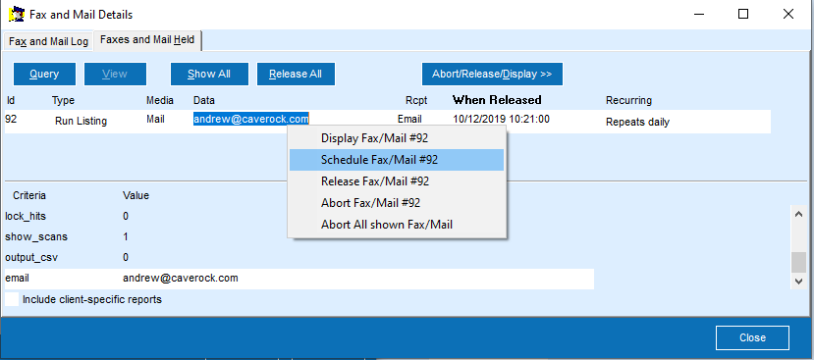The height and width of the screenshot is (360, 814).
Task: Click the Data column header
Action: [204, 101]
